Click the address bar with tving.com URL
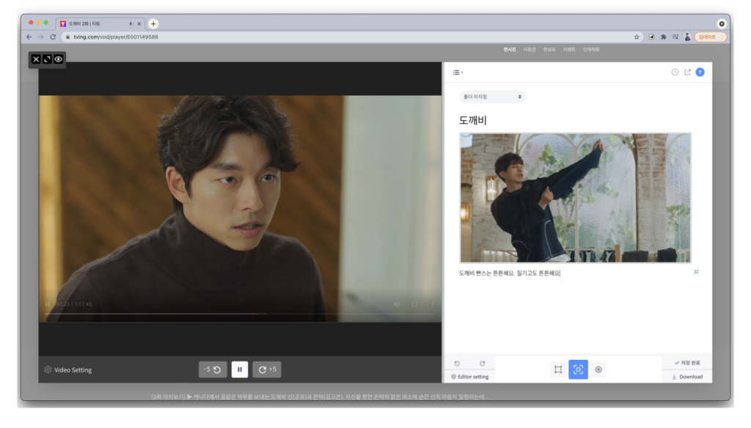751x428 pixels. click(352, 37)
